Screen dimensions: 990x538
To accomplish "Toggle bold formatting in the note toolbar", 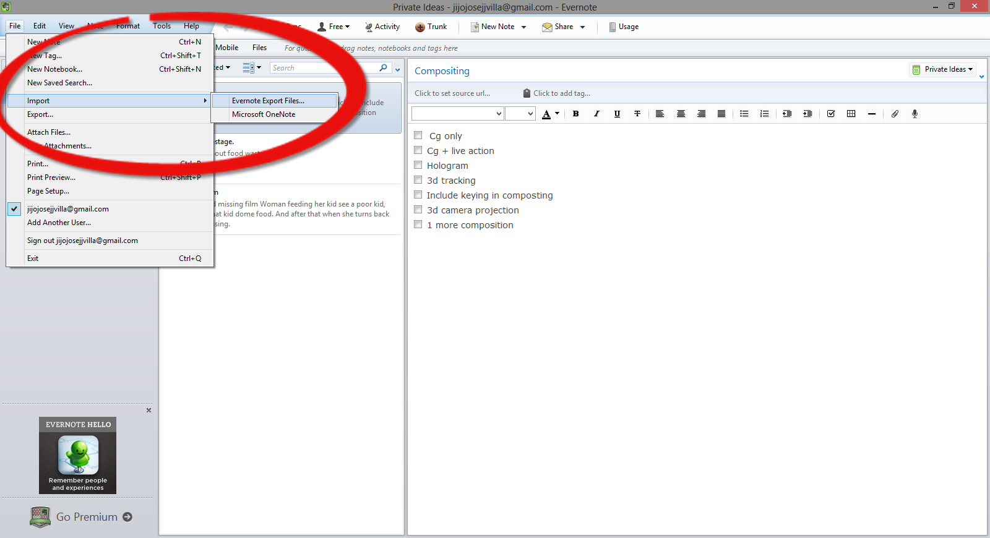I will click(575, 114).
